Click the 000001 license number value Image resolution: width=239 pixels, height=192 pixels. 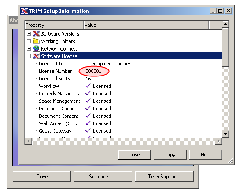93,71
